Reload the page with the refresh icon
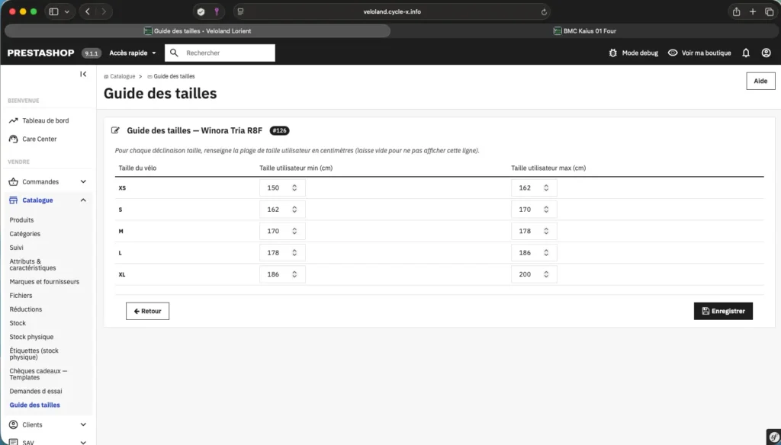Screen dimensions: 781x445 pos(544,12)
